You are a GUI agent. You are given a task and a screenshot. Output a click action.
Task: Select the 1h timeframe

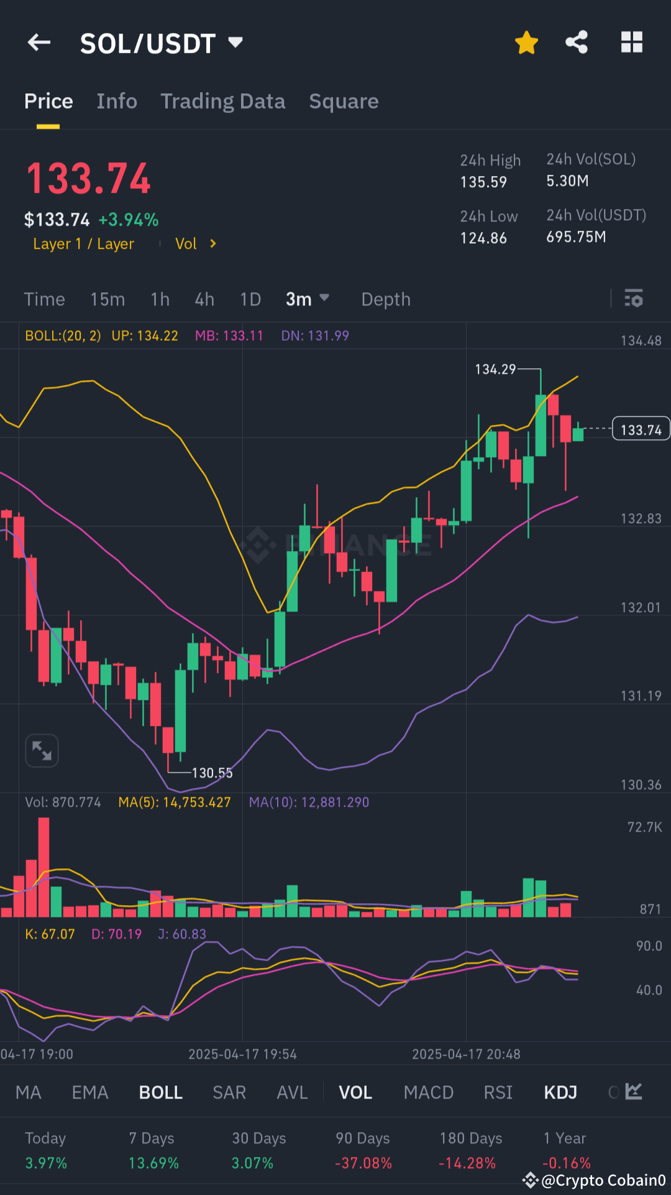click(x=160, y=299)
